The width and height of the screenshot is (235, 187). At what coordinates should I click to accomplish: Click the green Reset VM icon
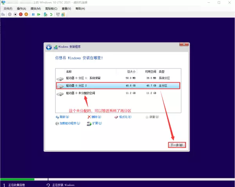[x=39, y=14]
